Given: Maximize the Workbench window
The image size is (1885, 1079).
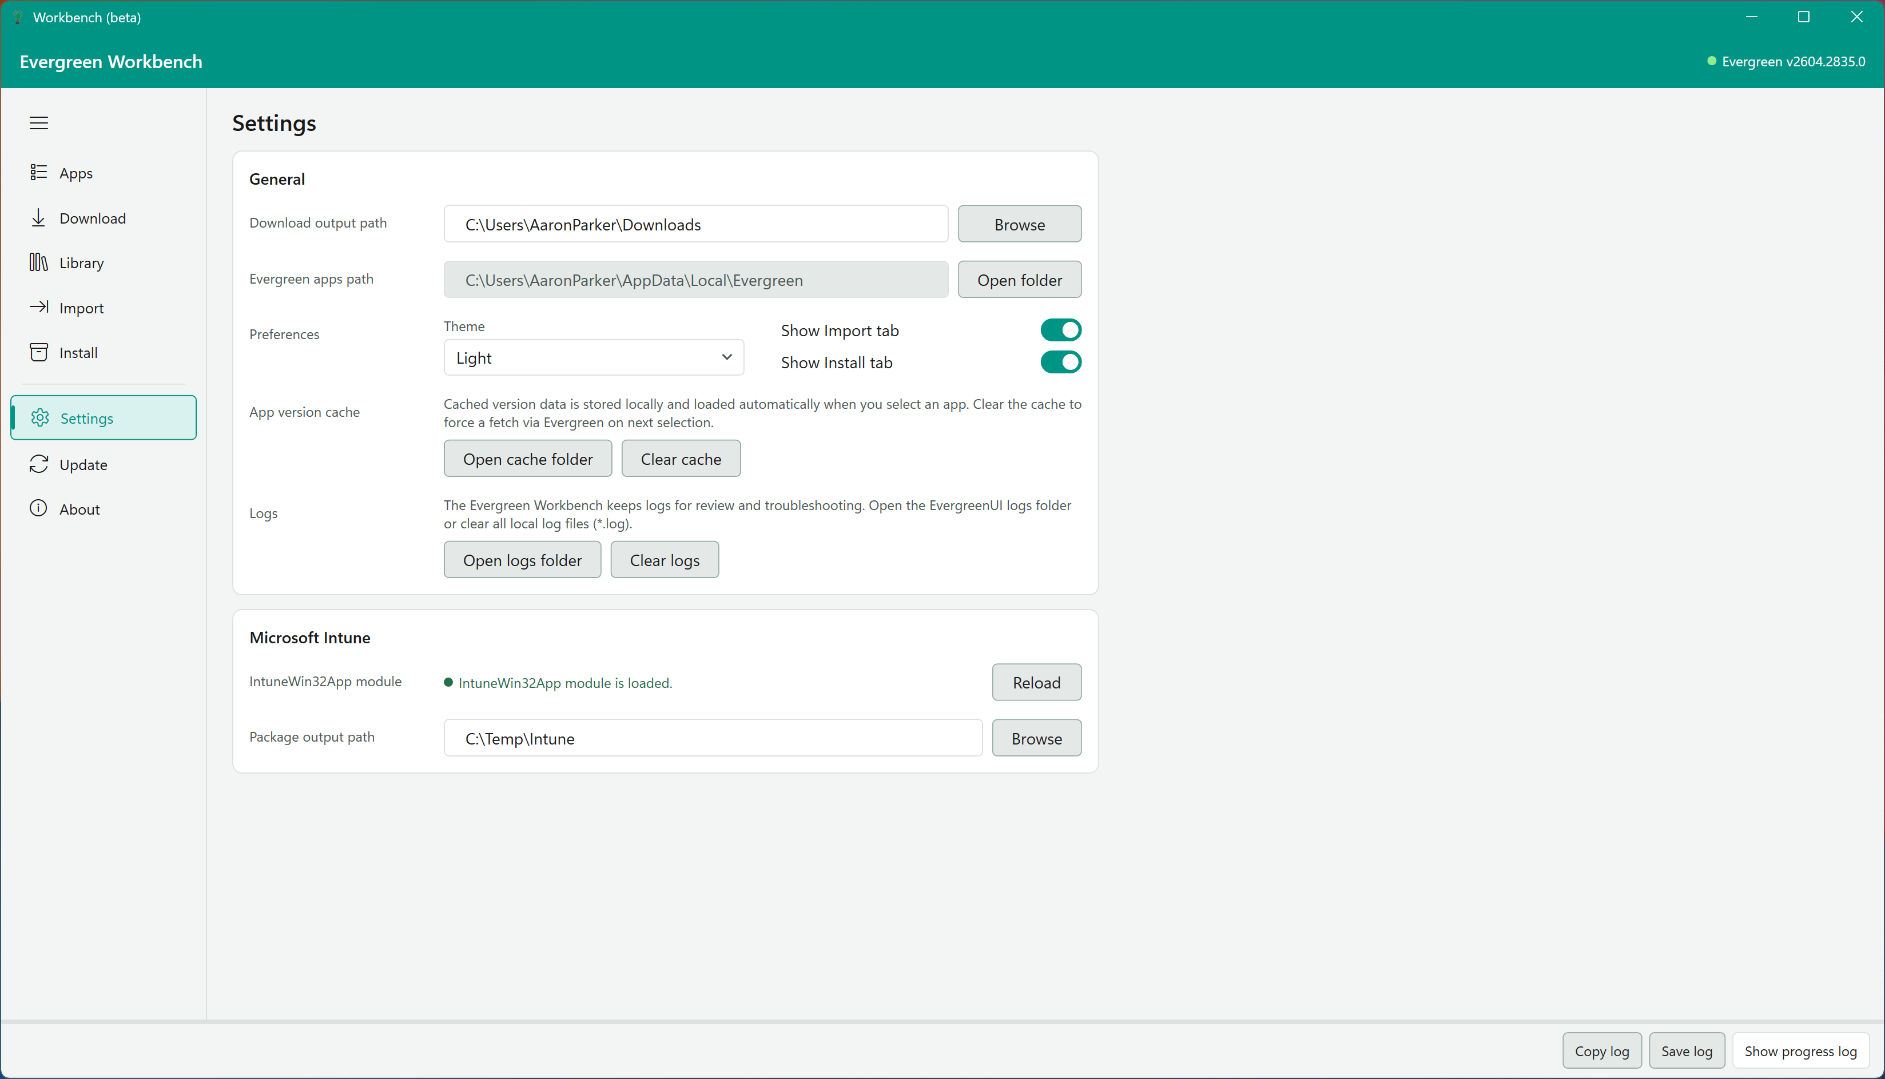Looking at the screenshot, I should tap(1803, 17).
